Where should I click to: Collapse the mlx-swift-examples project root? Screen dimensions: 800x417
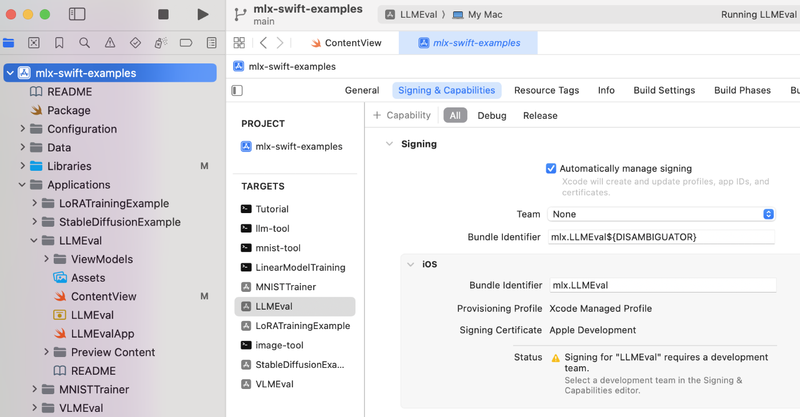tap(10, 73)
